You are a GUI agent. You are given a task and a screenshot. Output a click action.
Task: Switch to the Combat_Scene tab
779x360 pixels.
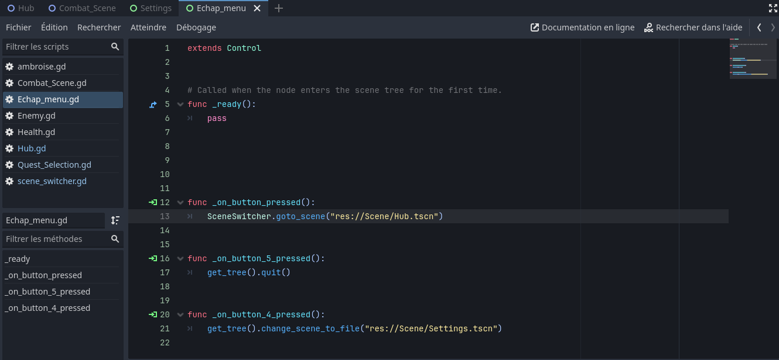[x=82, y=8]
